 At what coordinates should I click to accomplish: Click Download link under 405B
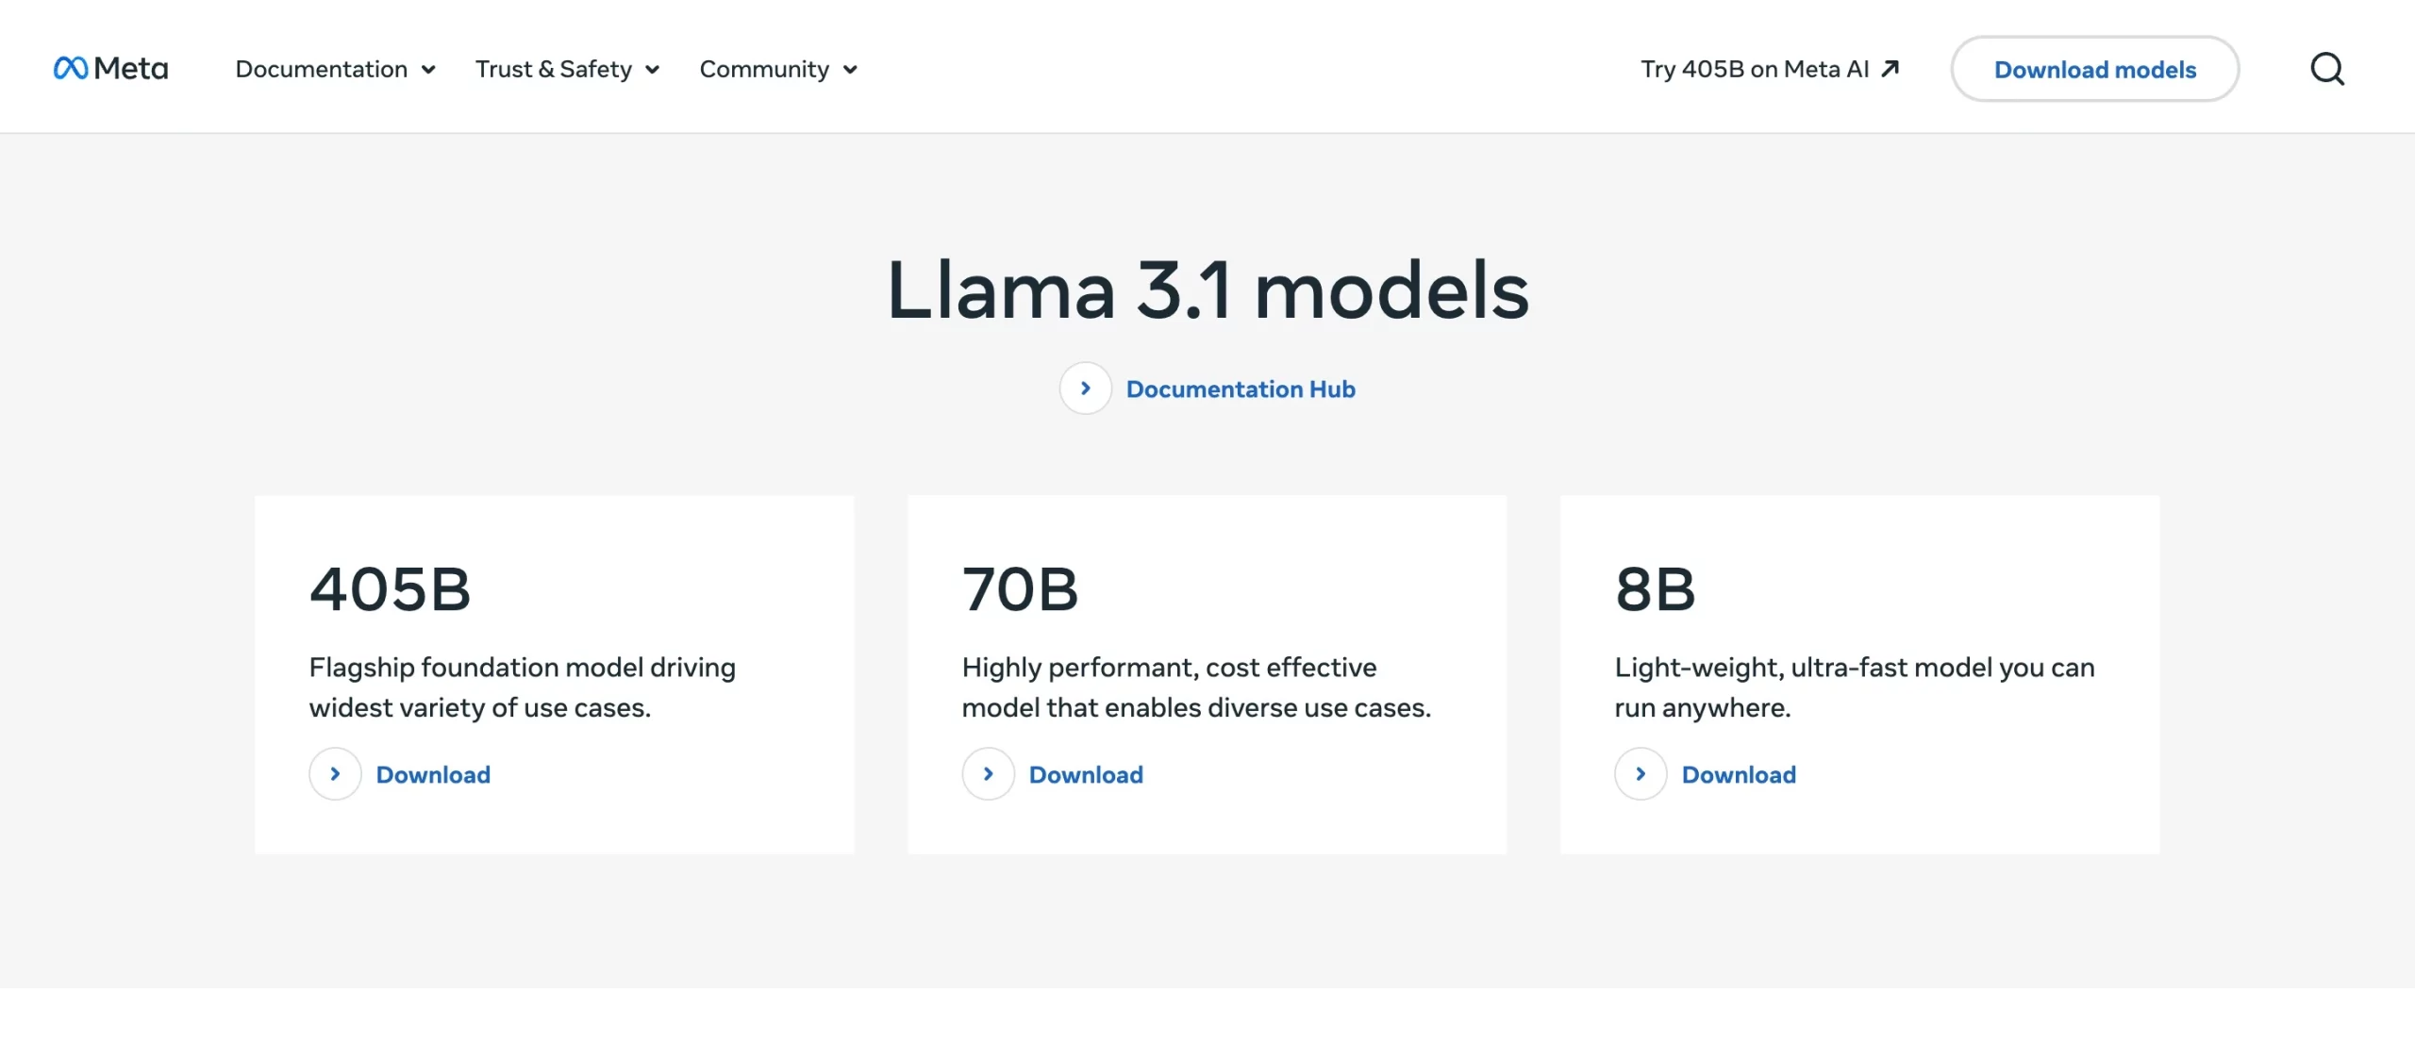(x=433, y=774)
